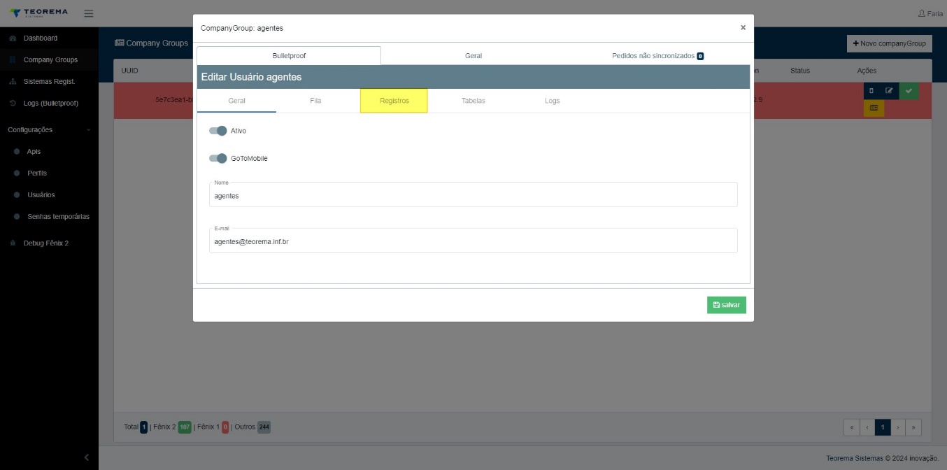This screenshot has height=470, width=947.
Task: Click the green checkmark action icon
Action: [x=909, y=91]
